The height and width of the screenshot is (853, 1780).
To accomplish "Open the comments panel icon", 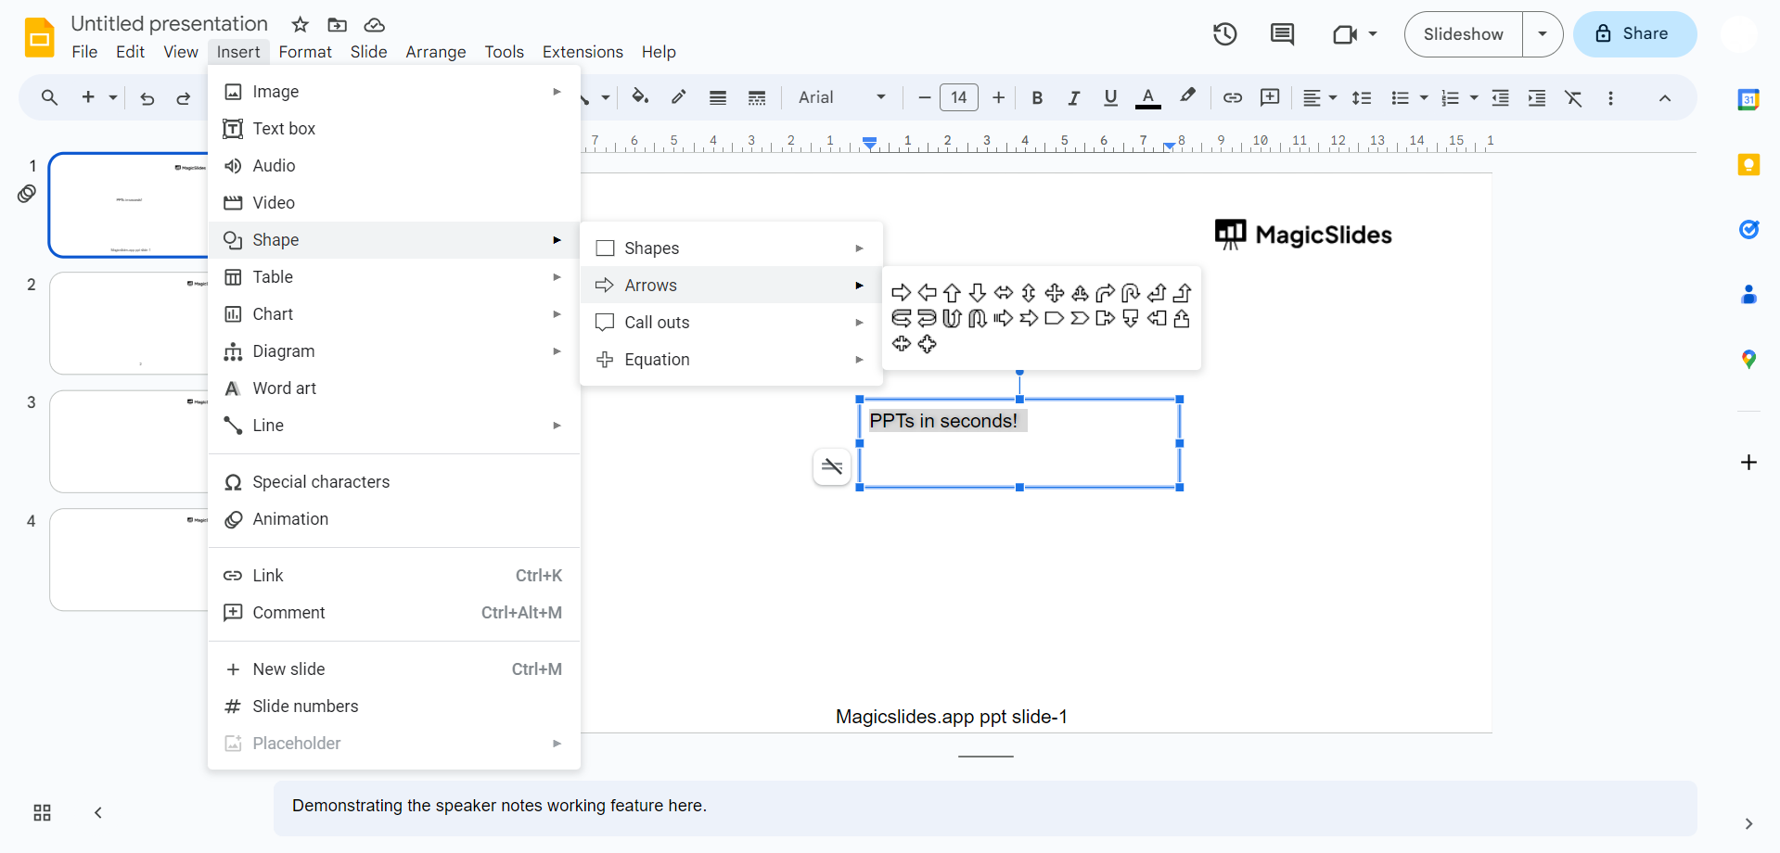I will (x=1282, y=34).
